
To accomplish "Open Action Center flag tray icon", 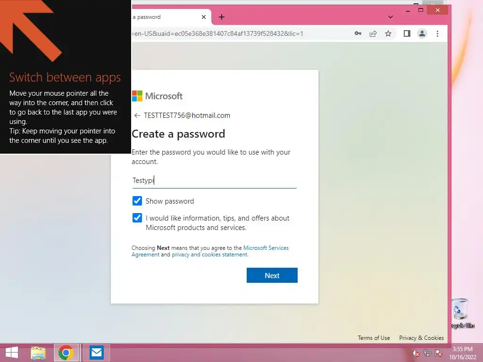I will point(439,353).
